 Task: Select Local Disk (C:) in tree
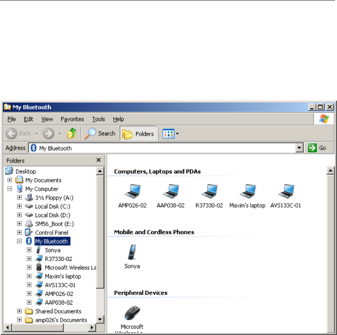(53, 206)
